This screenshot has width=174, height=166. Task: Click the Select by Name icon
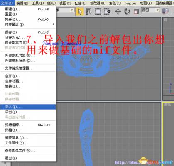point(88,12)
